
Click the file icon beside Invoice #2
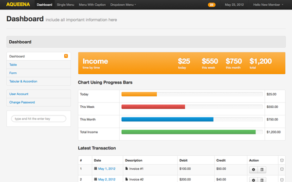(x=127, y=179)
